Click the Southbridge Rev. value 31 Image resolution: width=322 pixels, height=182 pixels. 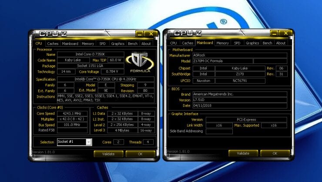(x=282, y=74)
